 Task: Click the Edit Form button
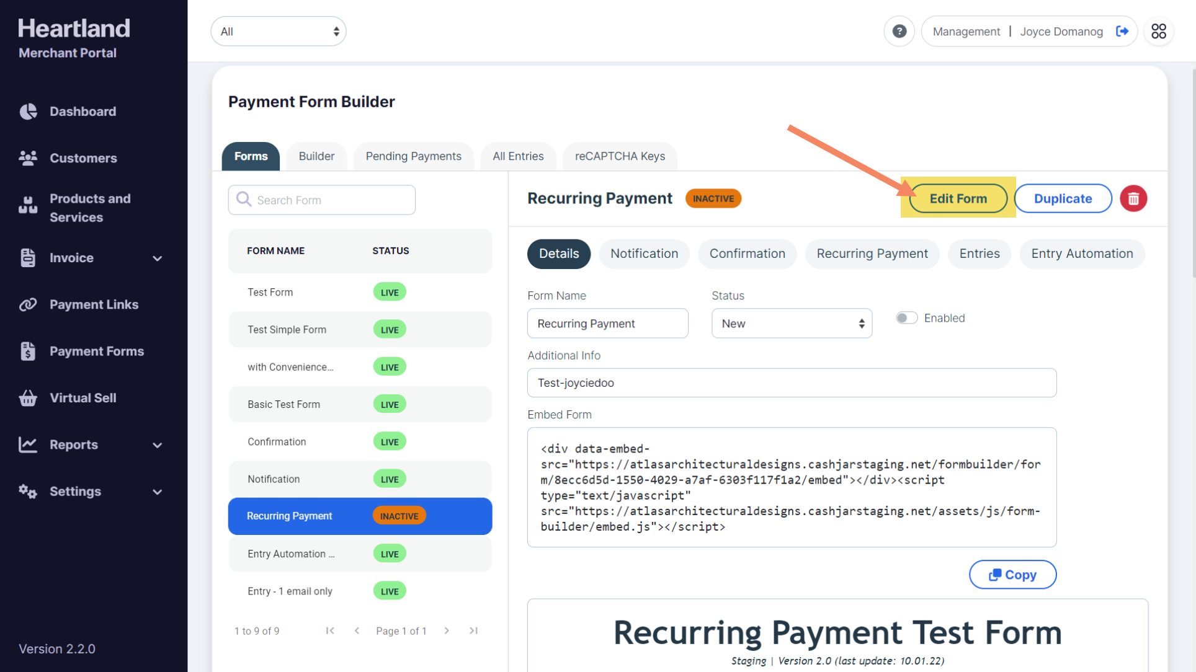pos(958,199)
